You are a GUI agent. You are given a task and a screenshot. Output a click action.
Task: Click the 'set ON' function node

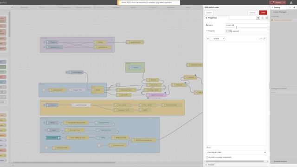(x=153, y=80)
